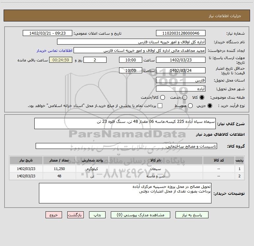Click the unit cell کیلوگرم
Viewport: 254px width, 246px height.
click(92, 169)
